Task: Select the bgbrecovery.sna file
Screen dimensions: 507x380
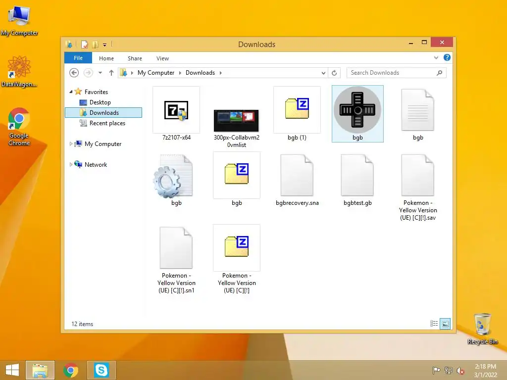Action: 297,180
